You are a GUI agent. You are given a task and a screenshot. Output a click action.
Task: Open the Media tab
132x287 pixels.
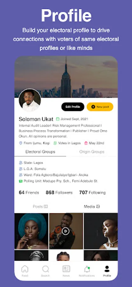92,206
